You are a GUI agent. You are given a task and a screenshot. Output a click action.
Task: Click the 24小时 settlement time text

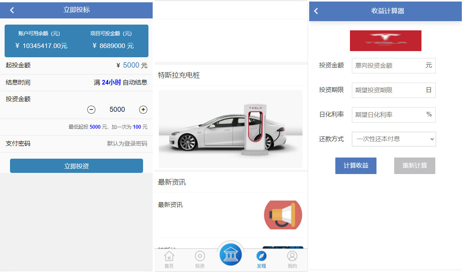[x=112, y=82]
